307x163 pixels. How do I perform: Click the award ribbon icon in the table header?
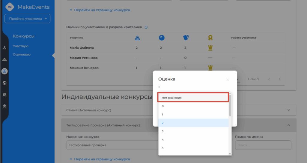point(210,38)
